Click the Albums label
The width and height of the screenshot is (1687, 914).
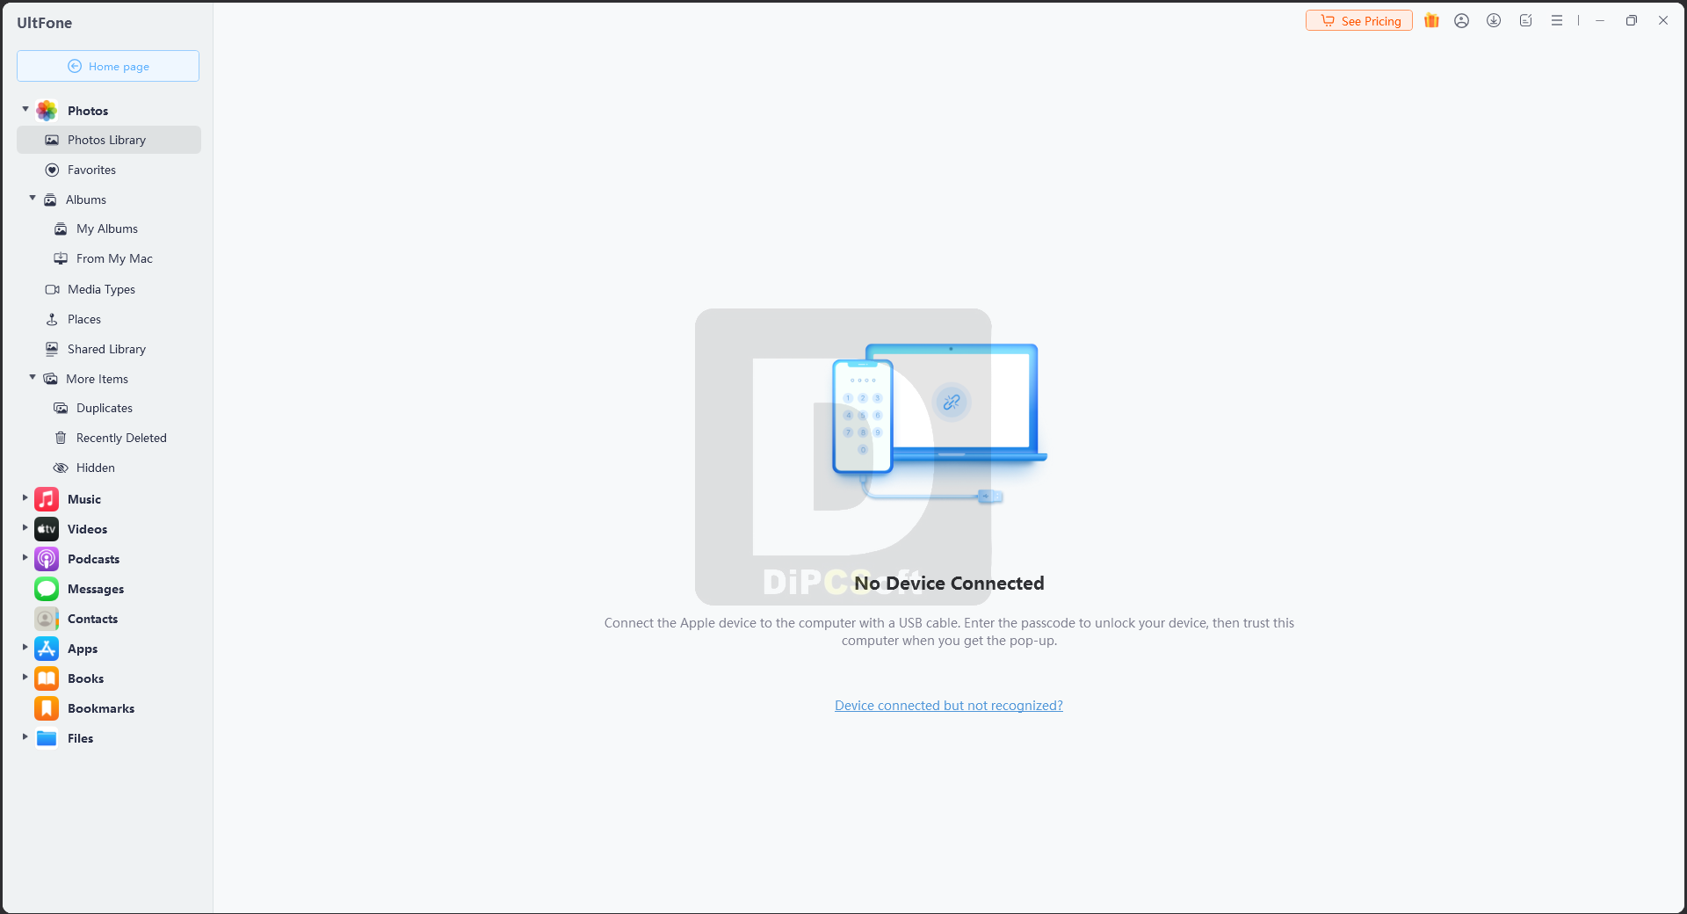click(86, 199)
